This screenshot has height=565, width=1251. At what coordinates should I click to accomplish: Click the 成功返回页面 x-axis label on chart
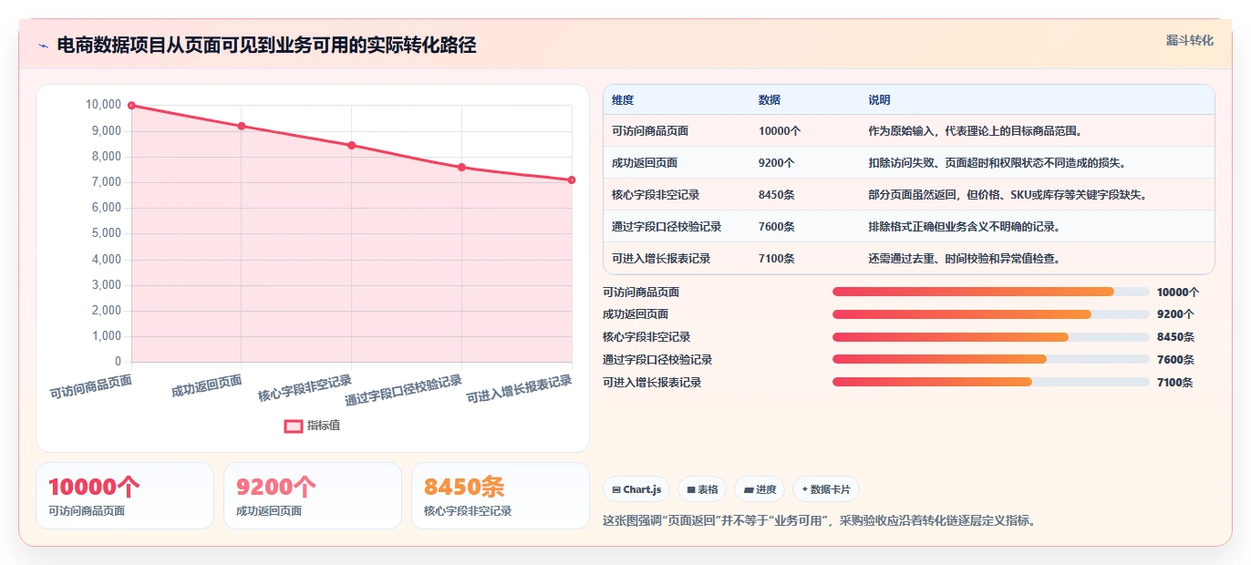(x=207, y=386)
